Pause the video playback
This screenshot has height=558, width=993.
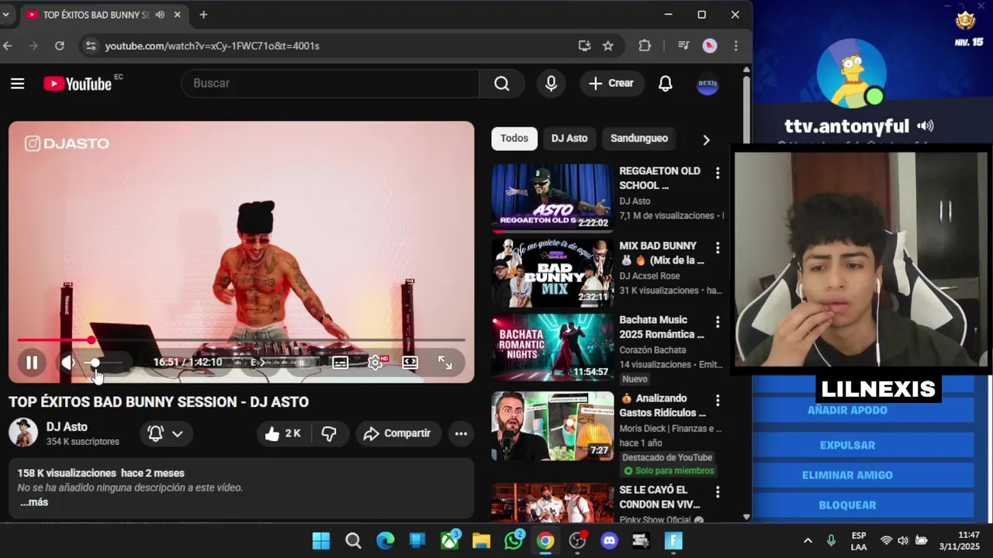32,362
